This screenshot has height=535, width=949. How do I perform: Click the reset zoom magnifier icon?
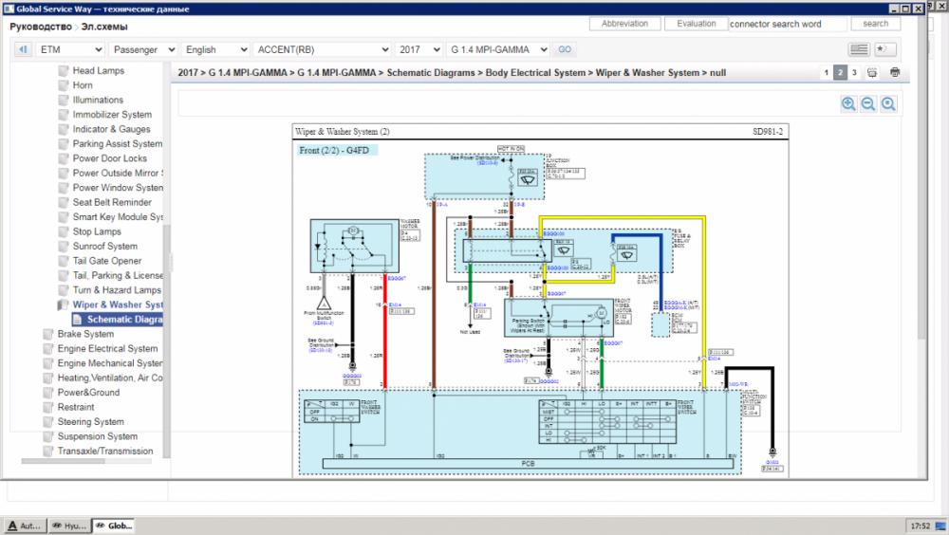pyautogui.click(x=888, y=104)
